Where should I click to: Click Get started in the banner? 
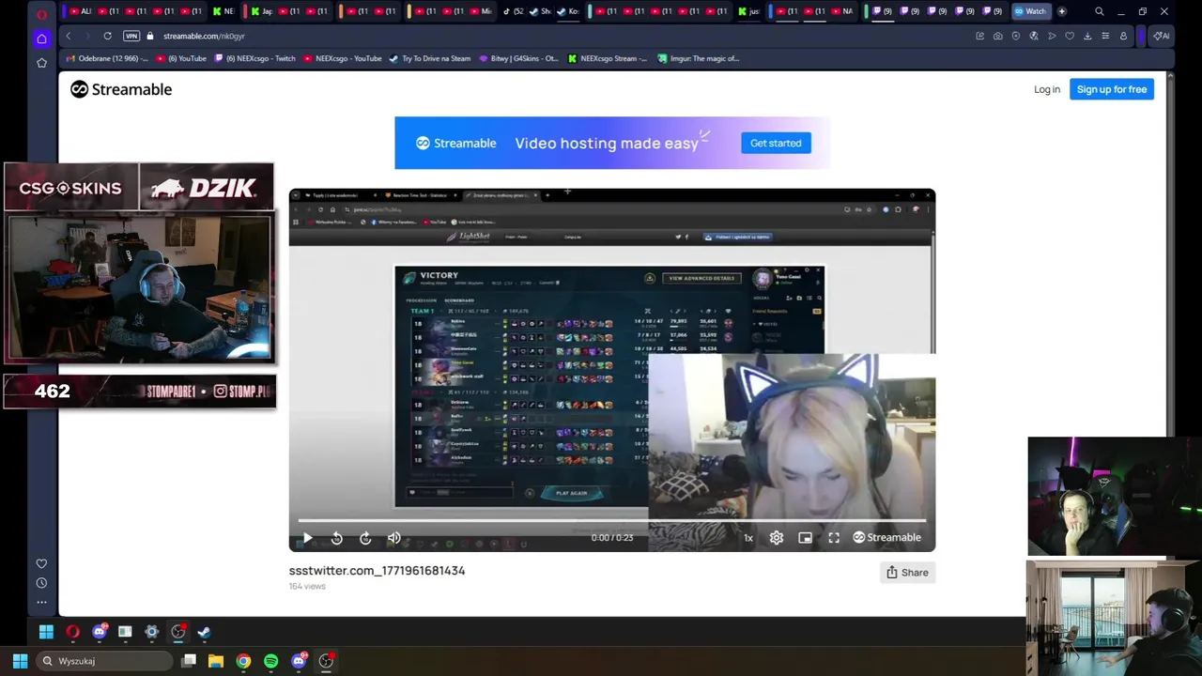(x=776, y=143)
